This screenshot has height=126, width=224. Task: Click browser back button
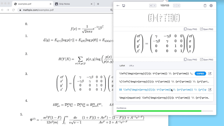coord(2,10)
